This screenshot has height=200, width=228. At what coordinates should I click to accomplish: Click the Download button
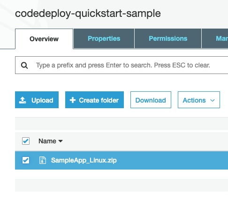[x=151, y=100]
